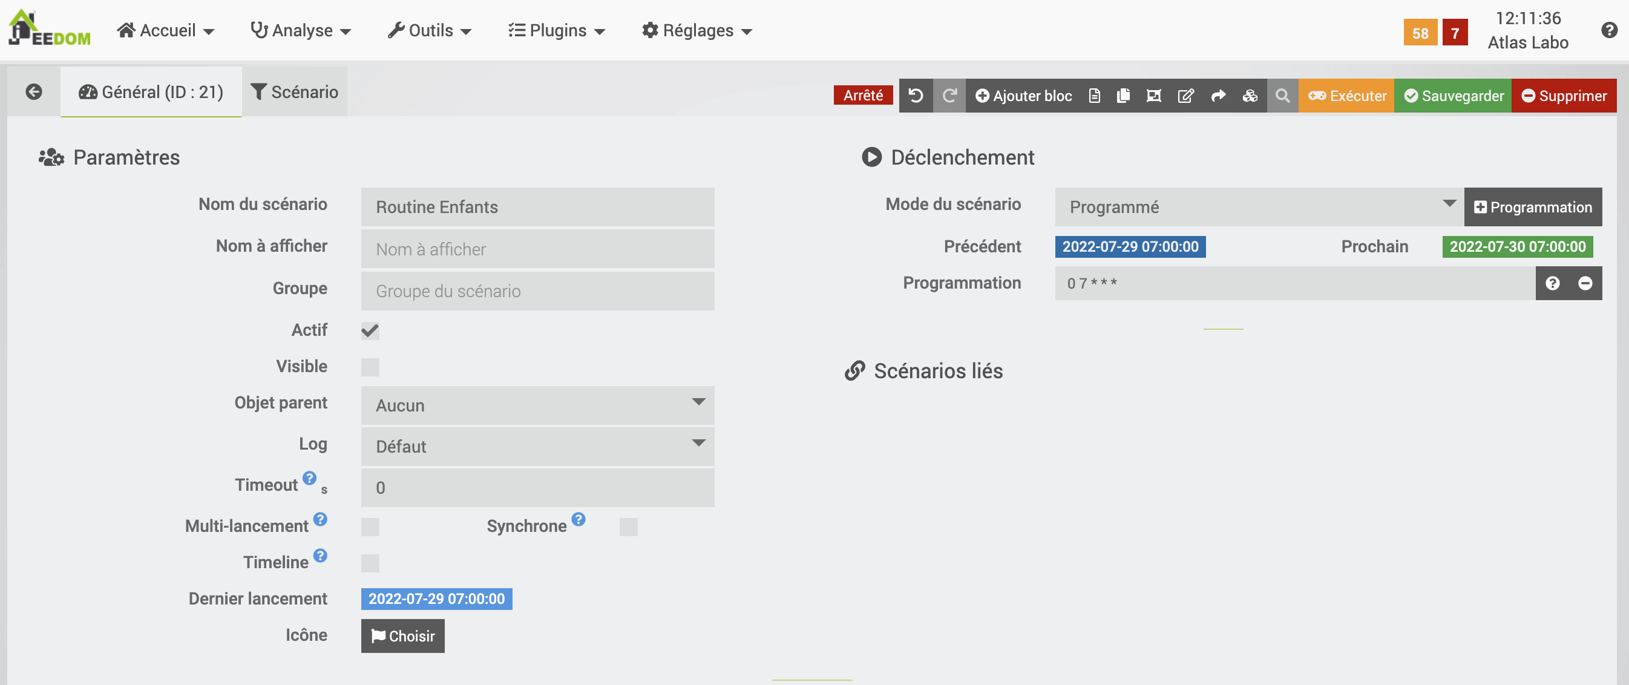Open the scenario log document icon
Viewport: 1629px width, 685px height.
1095,96
